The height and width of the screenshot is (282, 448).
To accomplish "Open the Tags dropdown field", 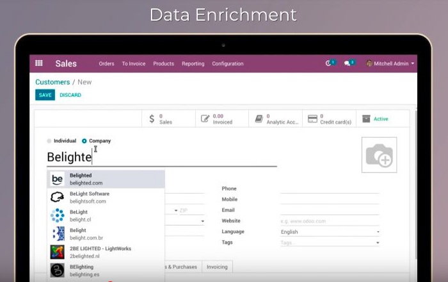I will 330,243.
